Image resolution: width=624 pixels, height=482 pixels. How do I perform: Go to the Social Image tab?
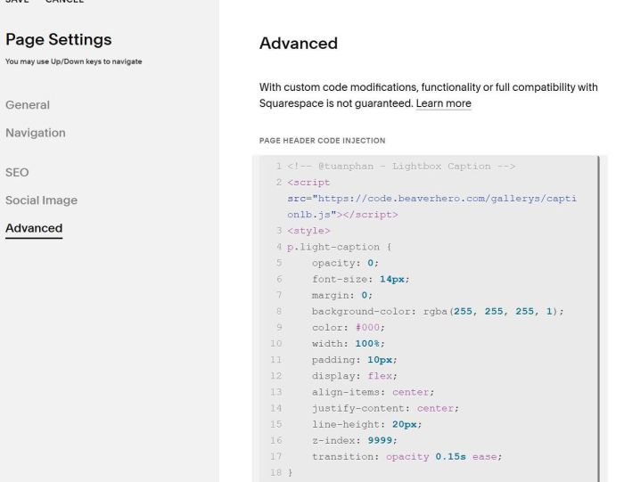[x=41, y=200]
